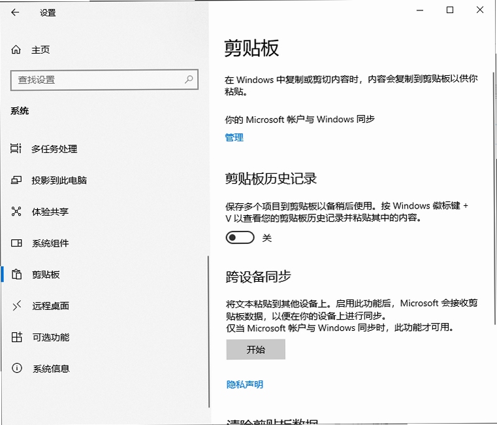Click the right-side vertical scrollbar
Image resolution: width=497 pixels, height=425 pixels.
[x=494, y=198]
